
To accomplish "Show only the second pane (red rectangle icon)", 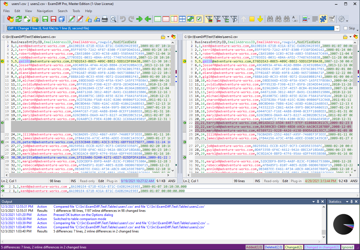I will [x=166, y=19].
